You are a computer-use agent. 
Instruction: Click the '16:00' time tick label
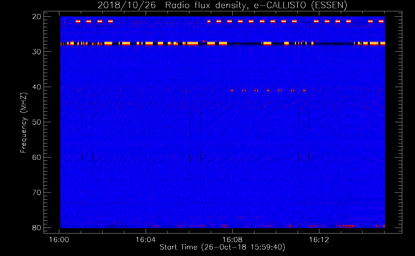pos(59,240)
